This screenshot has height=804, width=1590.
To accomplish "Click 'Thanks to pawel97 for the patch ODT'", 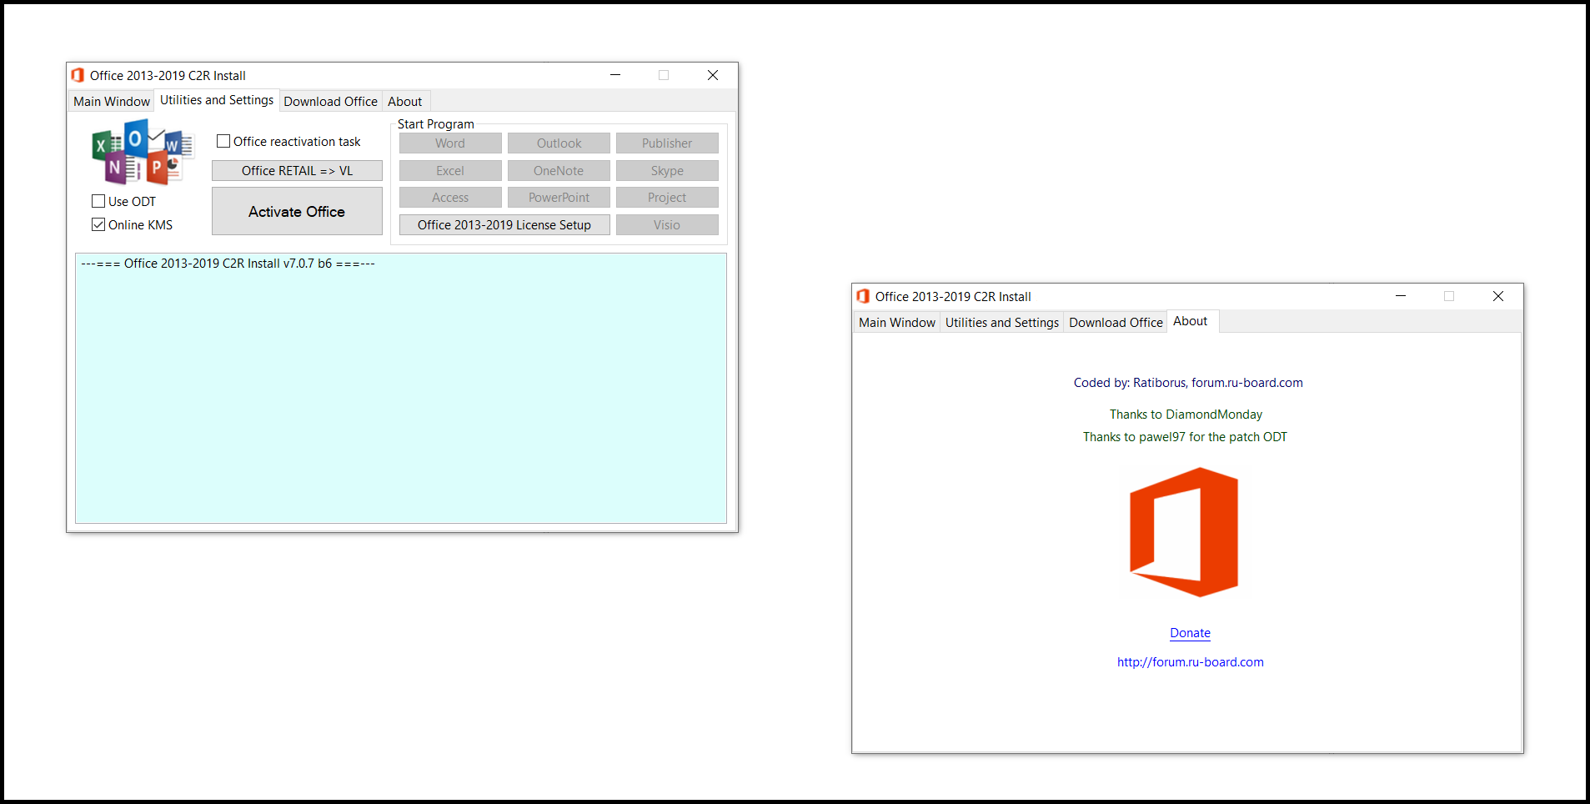I will pyautogui.click(x=1185, y=437).
